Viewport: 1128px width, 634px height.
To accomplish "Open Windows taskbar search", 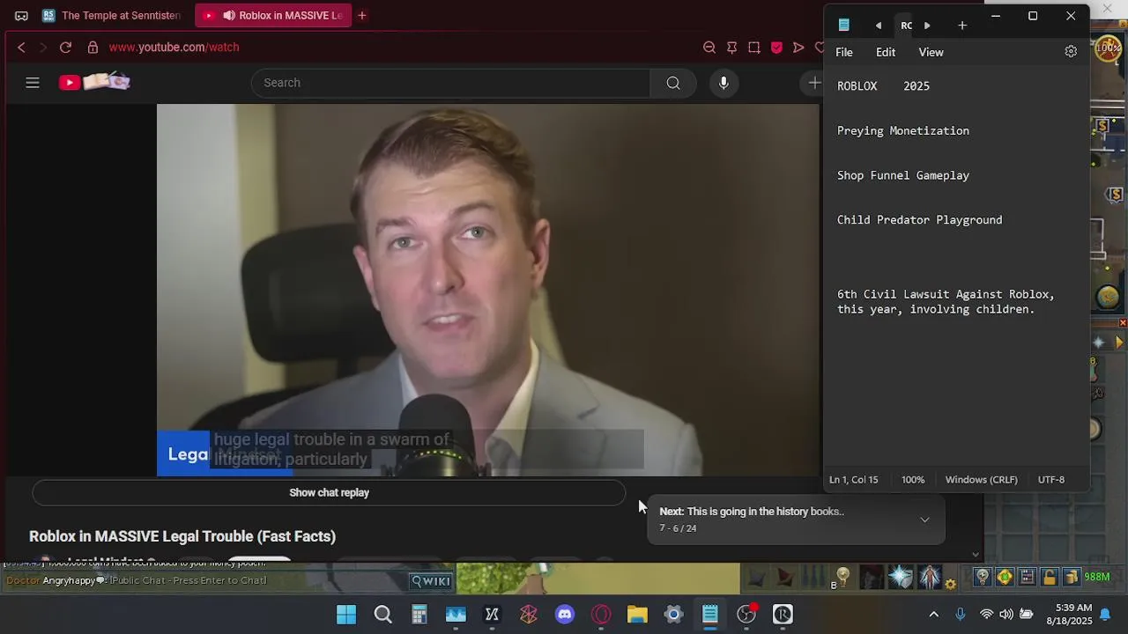I will 382,615.
